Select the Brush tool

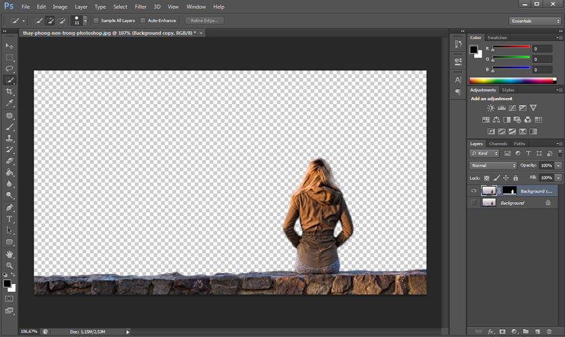[x=9, y=127]
